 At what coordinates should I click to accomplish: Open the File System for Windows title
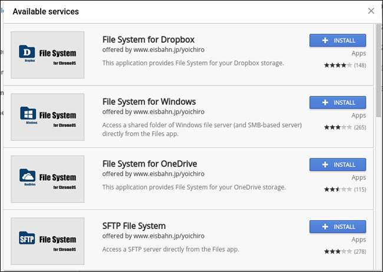[x=148, y=101]
